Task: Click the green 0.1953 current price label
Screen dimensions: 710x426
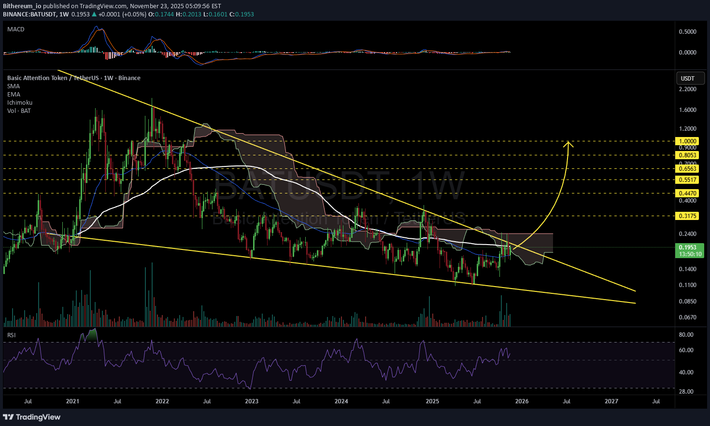Action: [688, 247]
